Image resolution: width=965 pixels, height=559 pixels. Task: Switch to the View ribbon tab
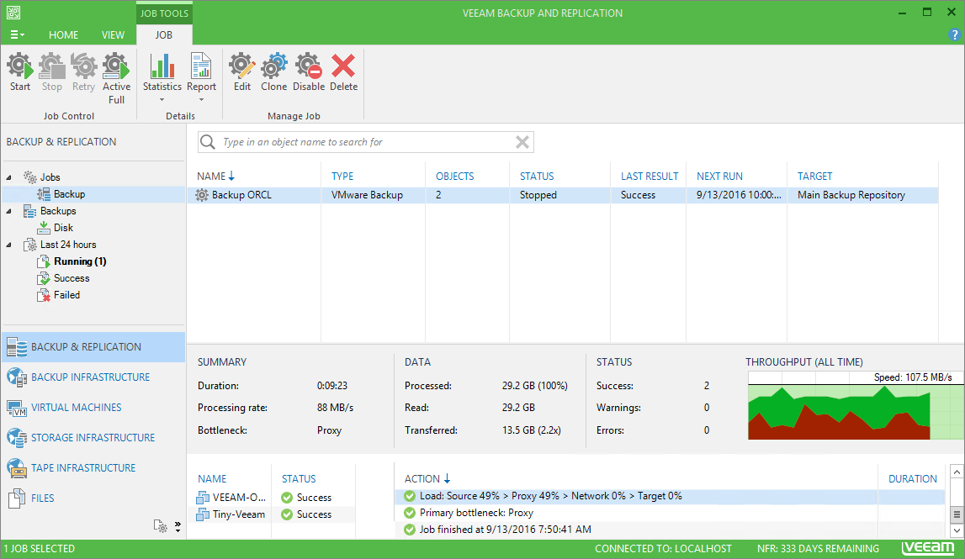click(x=113, y=35)
